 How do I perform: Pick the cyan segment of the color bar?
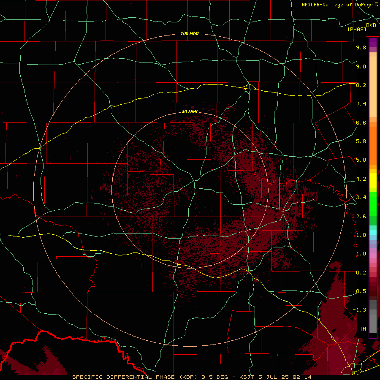point(373,232)
